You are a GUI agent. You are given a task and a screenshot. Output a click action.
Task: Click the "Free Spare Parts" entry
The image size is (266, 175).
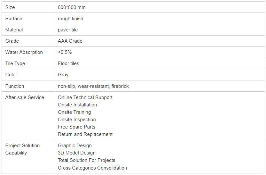coord(76,127)
